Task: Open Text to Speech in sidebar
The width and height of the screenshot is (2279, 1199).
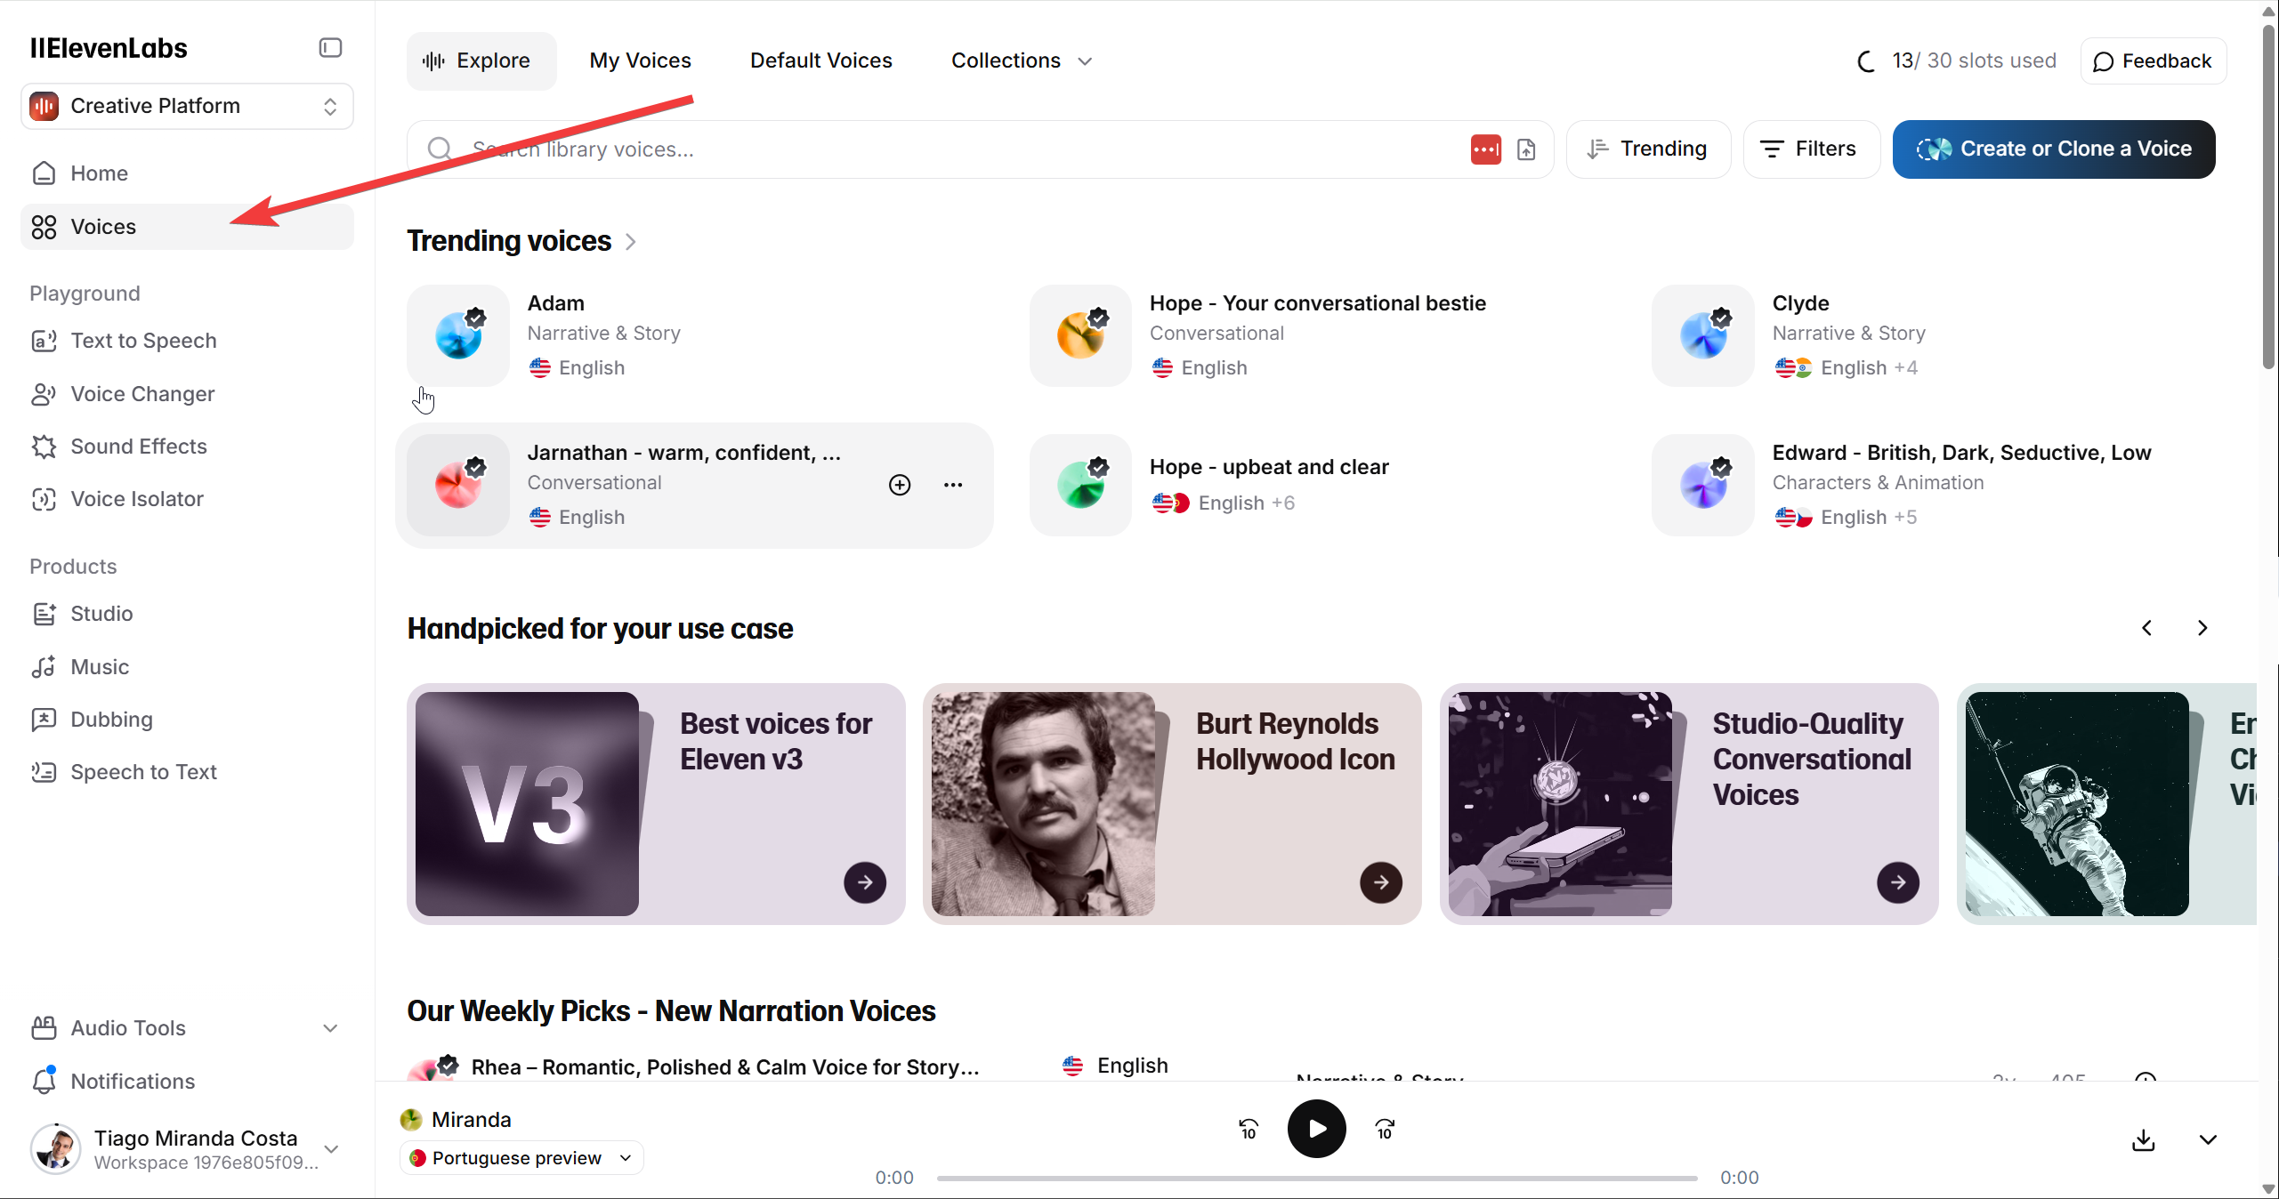Action: [187, 341]
